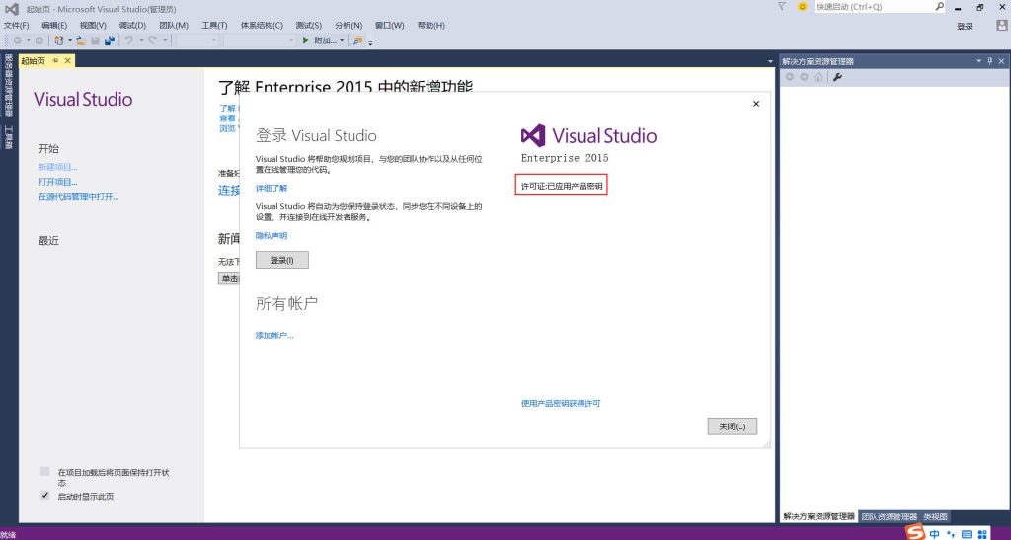This screenshot has width=1011, height=540.
Task: Click the Find in Files toolbar icon
Action: click(357, 40)
